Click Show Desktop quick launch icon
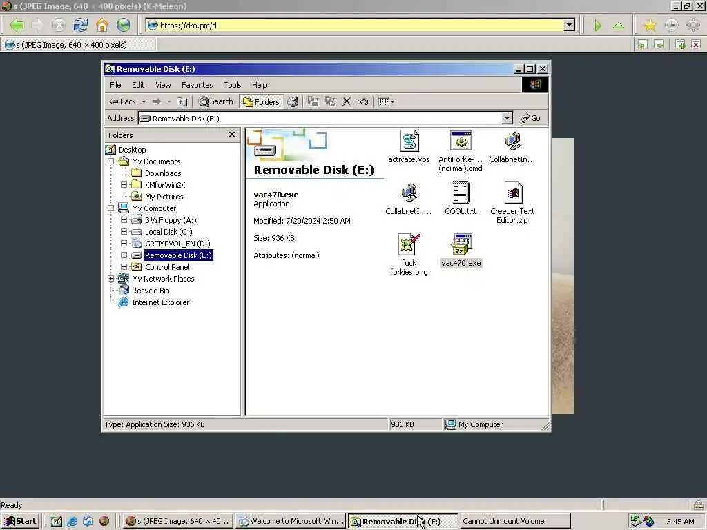 57,521
